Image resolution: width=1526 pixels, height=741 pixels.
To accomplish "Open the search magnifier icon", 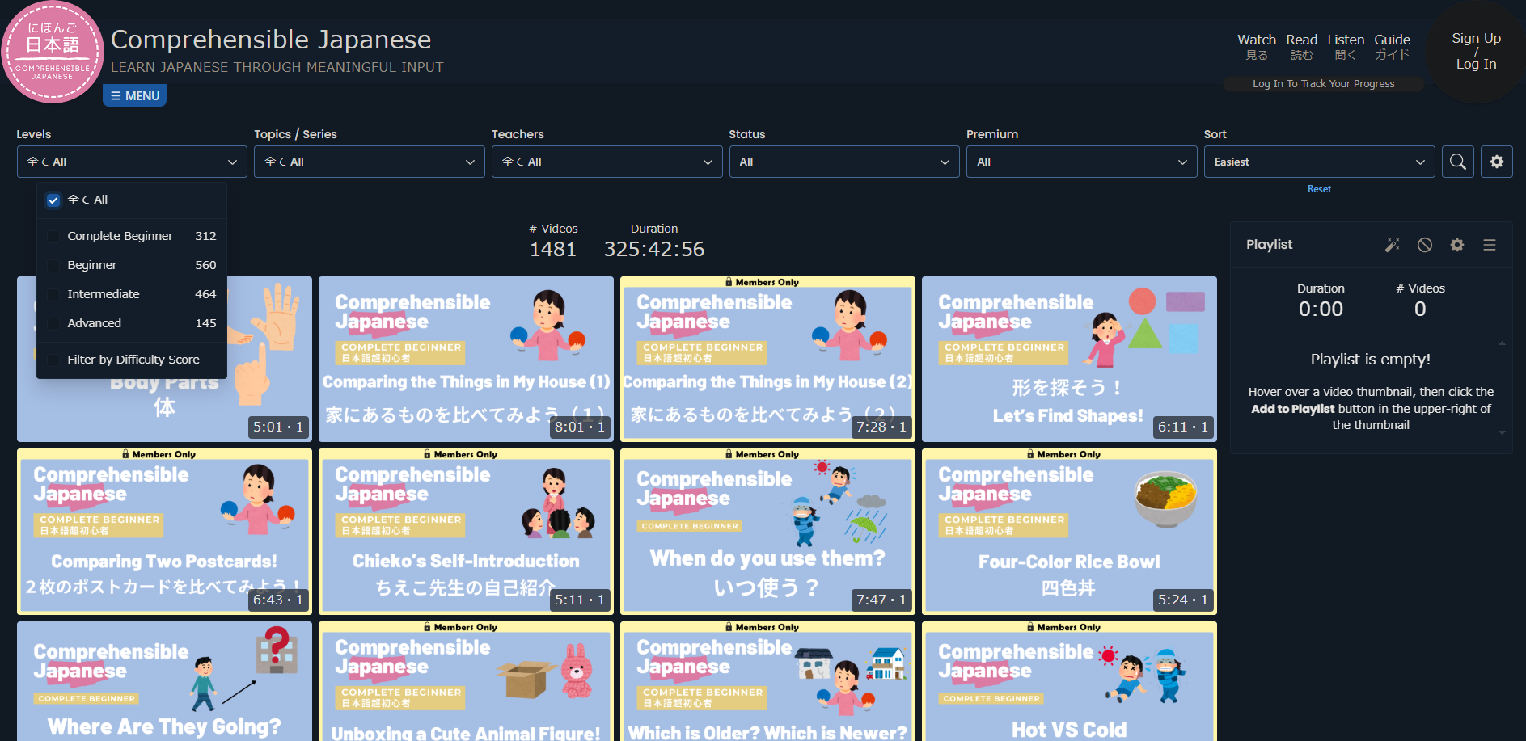I will coord(1457,162).
